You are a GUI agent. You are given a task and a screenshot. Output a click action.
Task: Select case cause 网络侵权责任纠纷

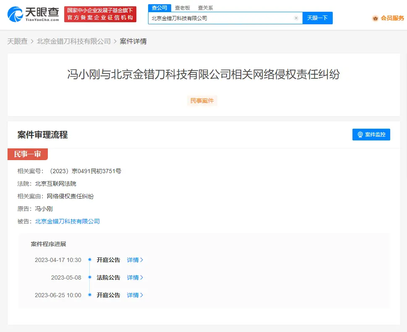(70, 196)
